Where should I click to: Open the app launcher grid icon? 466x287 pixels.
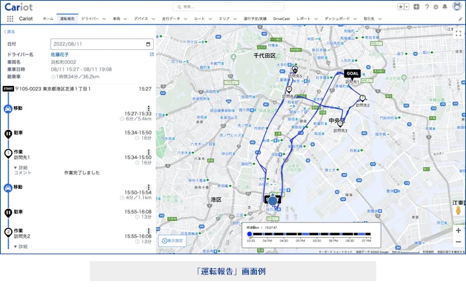(10, 19)
